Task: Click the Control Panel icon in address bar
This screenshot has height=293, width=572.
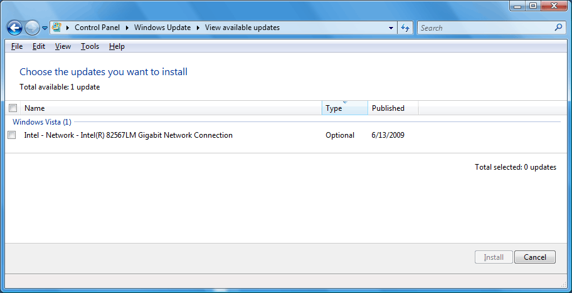Action: (56, 28)
